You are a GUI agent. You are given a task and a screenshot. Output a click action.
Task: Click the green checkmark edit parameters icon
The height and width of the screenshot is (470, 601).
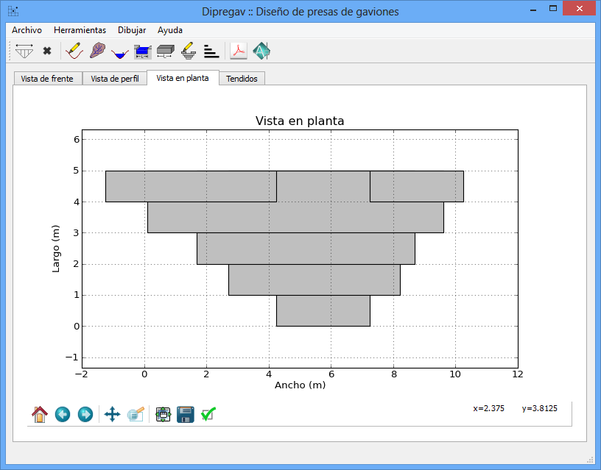pos(208,415)
